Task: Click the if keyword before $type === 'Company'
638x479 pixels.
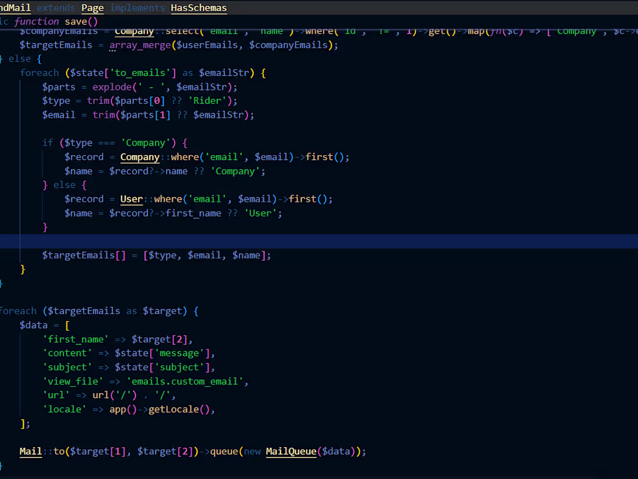Action: tap(48, 143)
